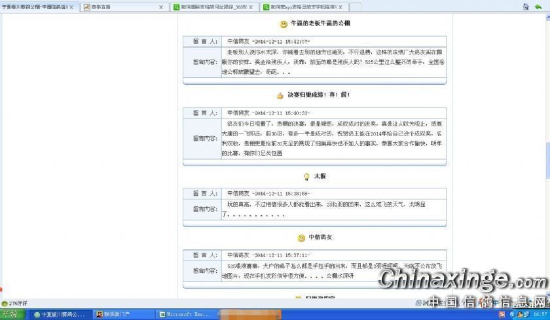Switch to the 如何把wps表格里的文字 tab
The image size is (550, 320).
point(301,7)
